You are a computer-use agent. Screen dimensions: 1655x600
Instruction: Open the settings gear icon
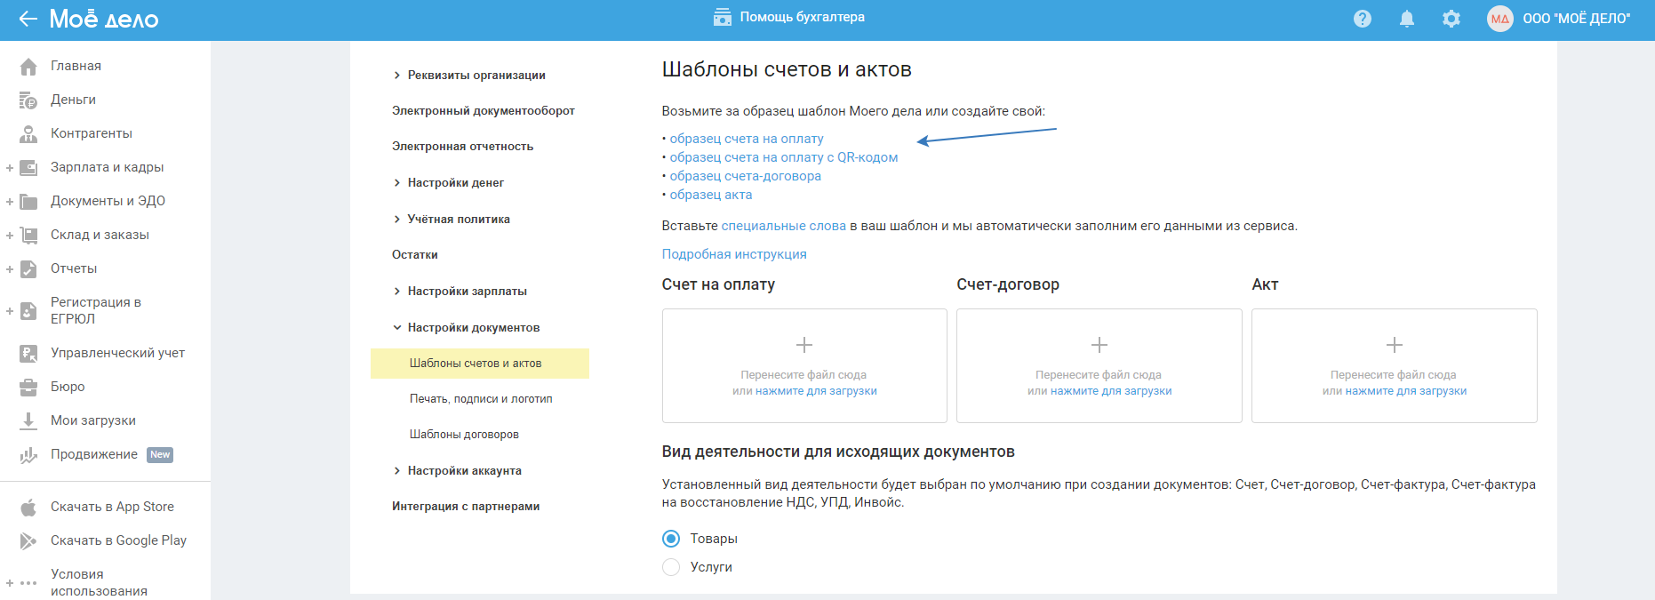1451,19
